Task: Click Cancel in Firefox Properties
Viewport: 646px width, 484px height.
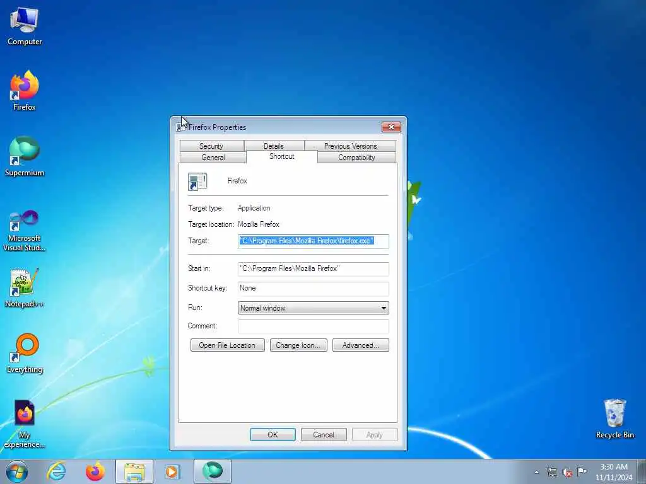Action: tap(324, 435)
